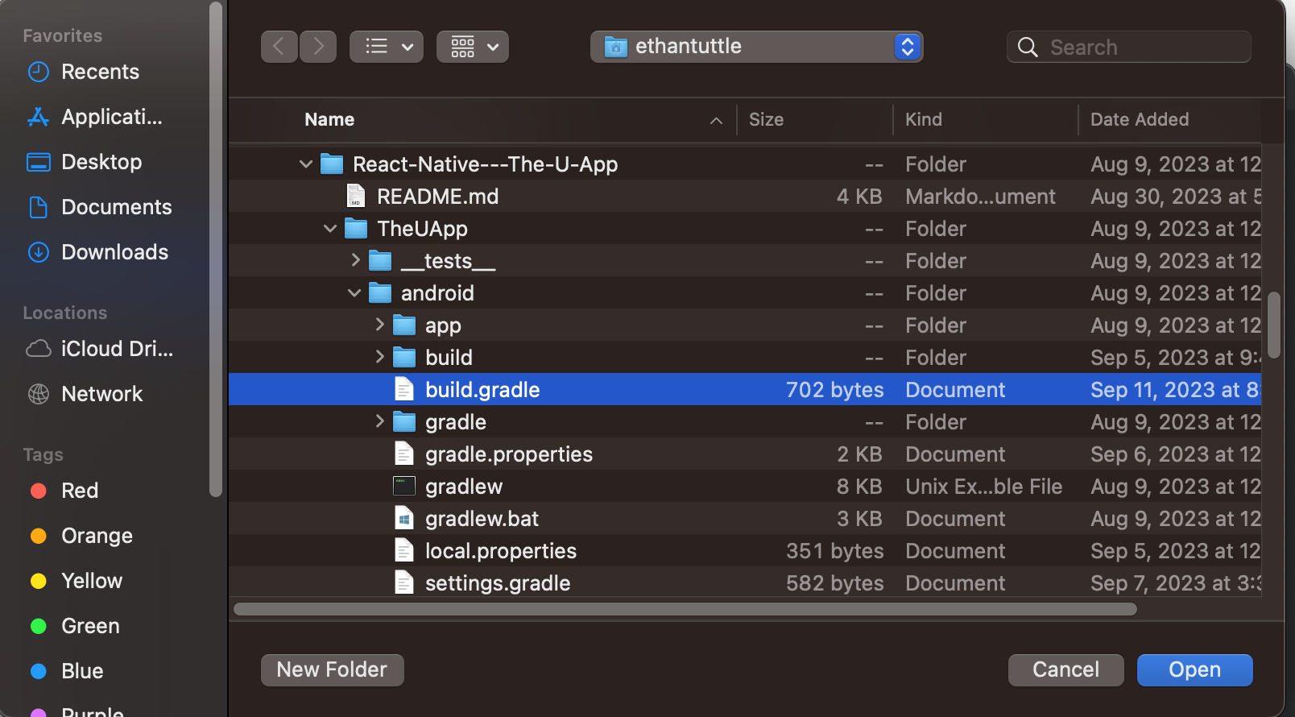Select iCloud Drive location
This screenshot has height=717, width=1295.
(x=117, y=349)
